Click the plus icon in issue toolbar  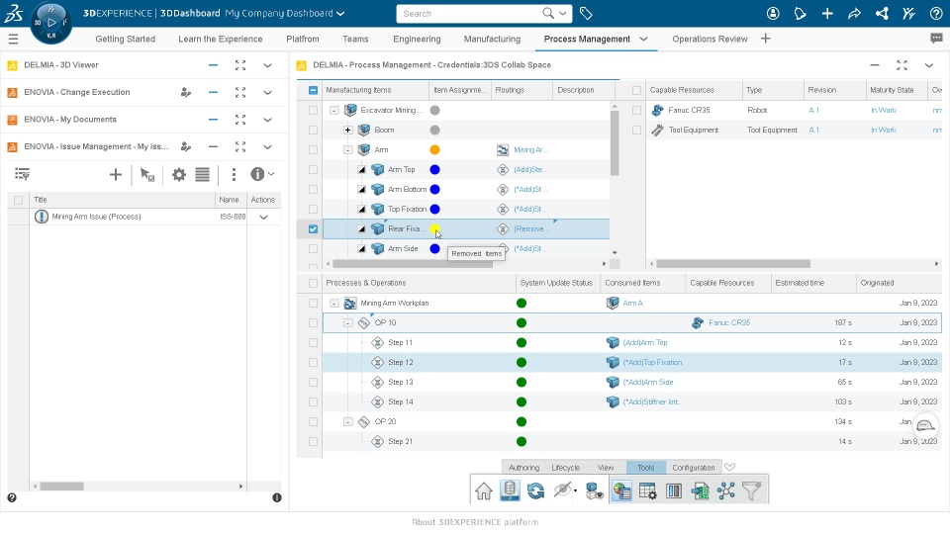115,175
